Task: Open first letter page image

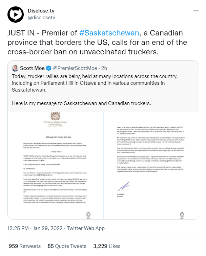Action: click(x=56, y=165)
